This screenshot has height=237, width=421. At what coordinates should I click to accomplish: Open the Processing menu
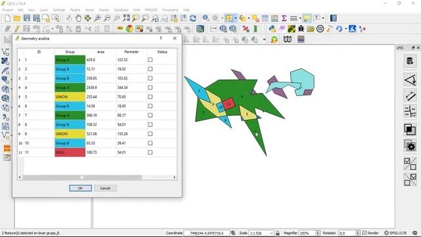click(x=170, y=10)
